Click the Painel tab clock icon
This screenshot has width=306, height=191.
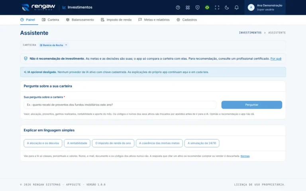click(x=22, y=19)
